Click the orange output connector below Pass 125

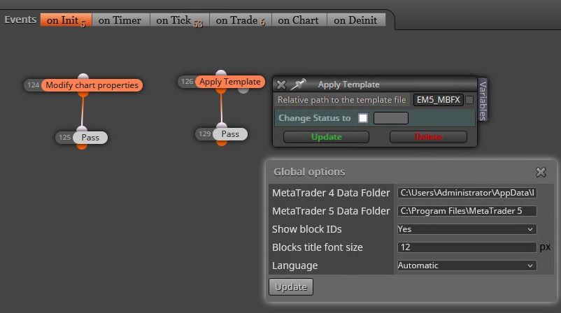point(82,146)
